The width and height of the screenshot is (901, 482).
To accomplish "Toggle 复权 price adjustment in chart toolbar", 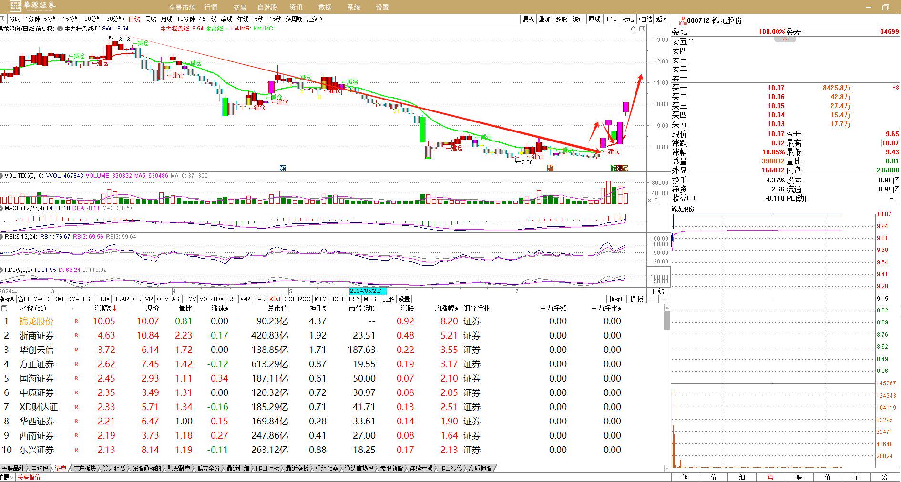I will 528,19.
